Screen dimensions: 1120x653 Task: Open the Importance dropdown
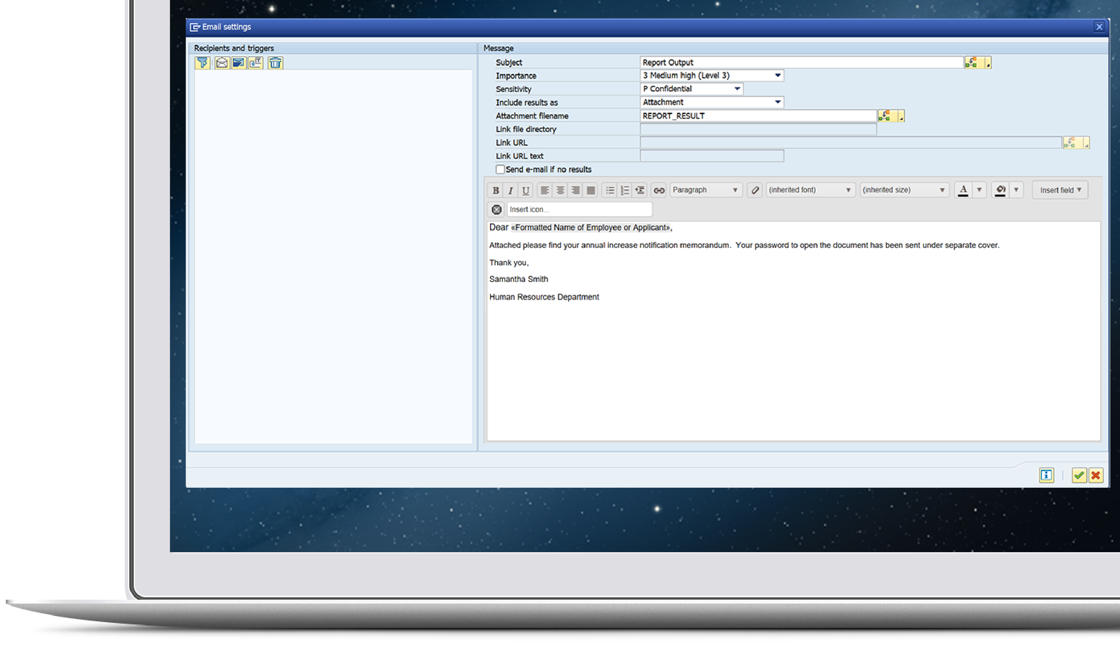pos(777,76)
